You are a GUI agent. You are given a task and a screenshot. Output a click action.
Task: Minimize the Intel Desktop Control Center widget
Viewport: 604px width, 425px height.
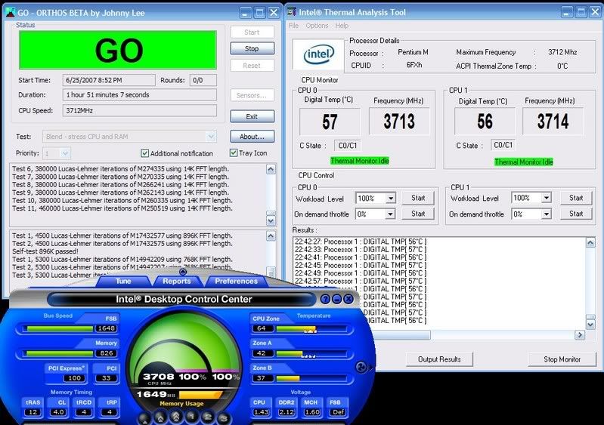[x=336, y=299]
